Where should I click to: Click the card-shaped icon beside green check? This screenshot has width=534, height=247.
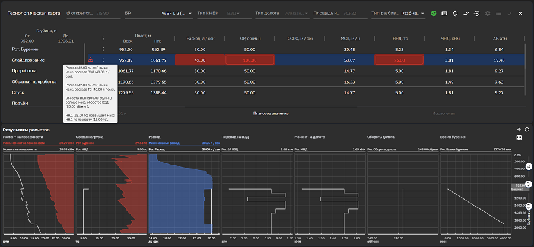[x=444, y=13]
